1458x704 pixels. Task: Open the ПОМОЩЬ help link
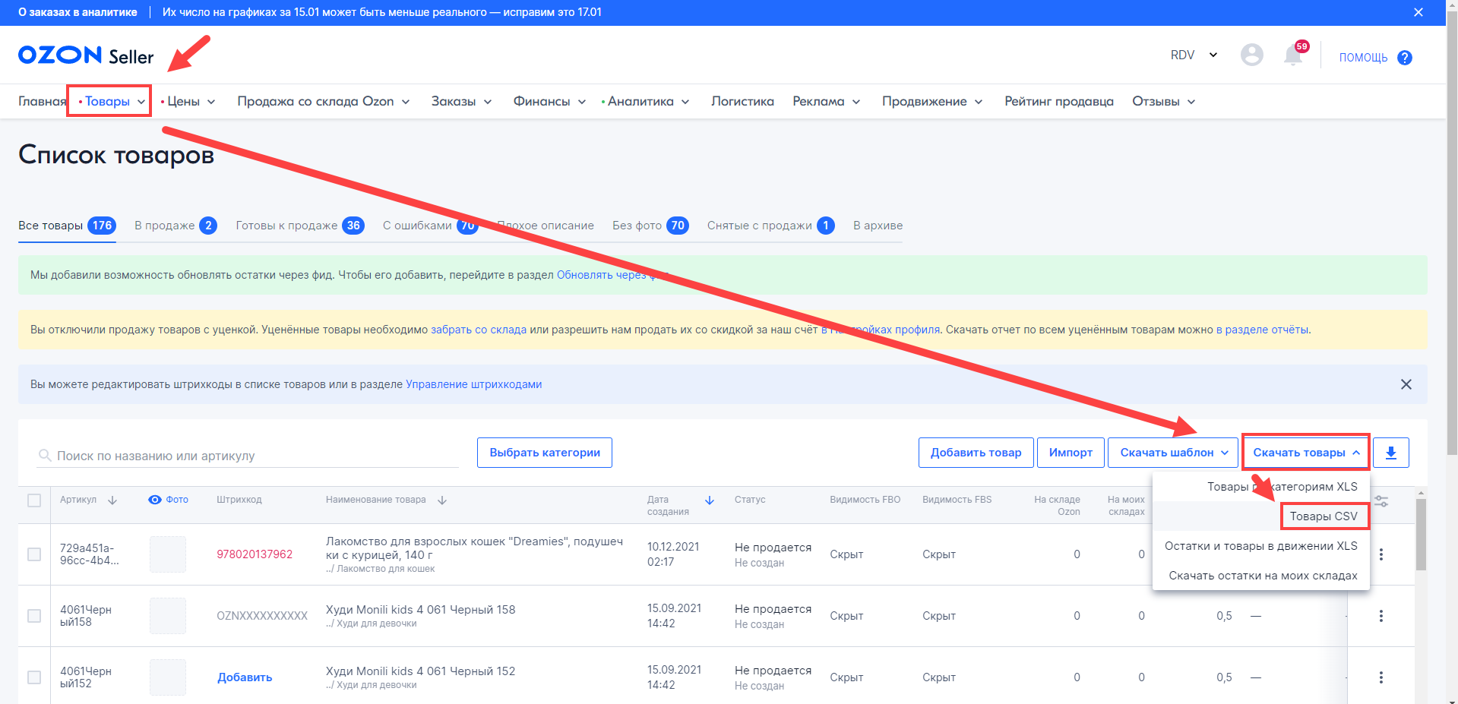(x=1363, y=58)
